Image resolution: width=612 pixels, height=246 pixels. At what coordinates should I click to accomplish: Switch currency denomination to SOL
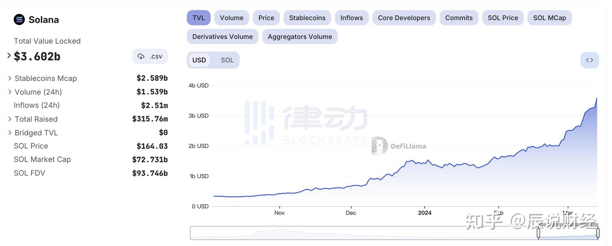pos(227,60)
